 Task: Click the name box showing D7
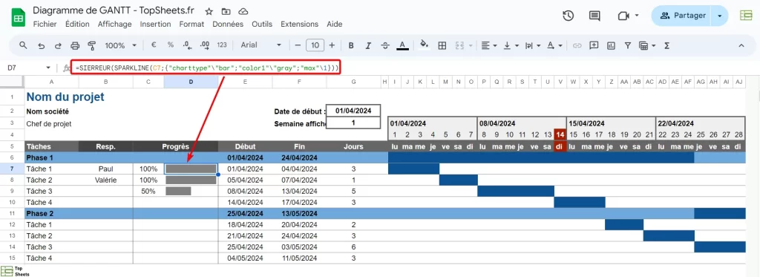pyautogui.click(x=28, y=68)
